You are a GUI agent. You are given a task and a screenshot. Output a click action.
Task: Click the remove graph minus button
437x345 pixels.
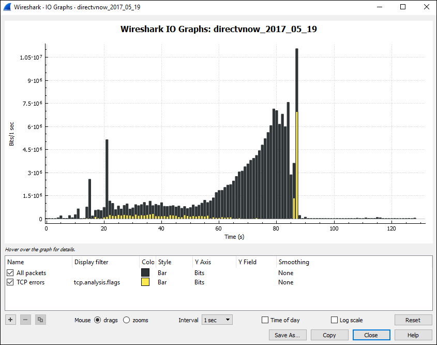[x=25, y=320]
